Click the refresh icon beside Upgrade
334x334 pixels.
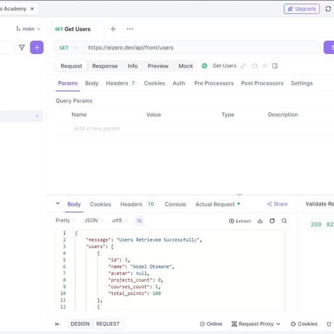328,9
